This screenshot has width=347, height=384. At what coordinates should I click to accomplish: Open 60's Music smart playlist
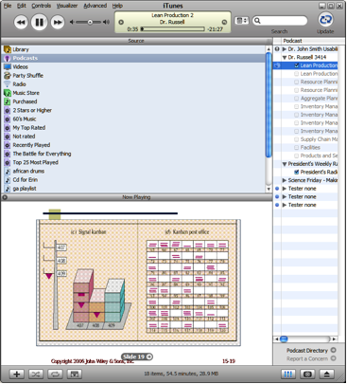click(x=133, y=119)
